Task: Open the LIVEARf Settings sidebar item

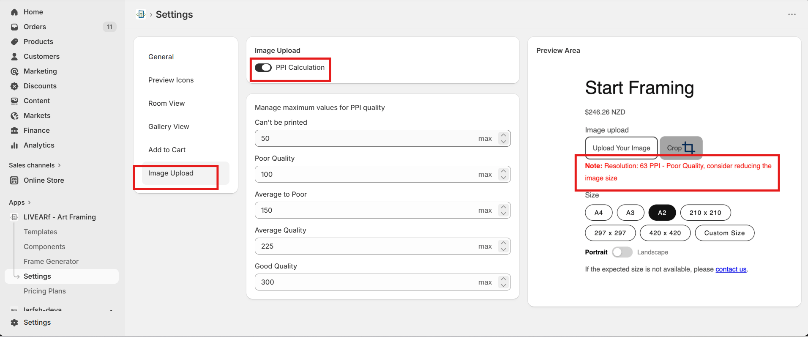Action: click(62, 277)
